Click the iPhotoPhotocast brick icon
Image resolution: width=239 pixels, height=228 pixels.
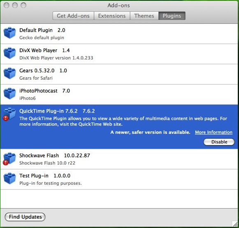point(9,93)
